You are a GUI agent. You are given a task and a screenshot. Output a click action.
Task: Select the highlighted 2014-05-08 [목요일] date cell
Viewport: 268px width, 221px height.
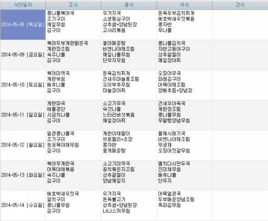coord(23,25)
